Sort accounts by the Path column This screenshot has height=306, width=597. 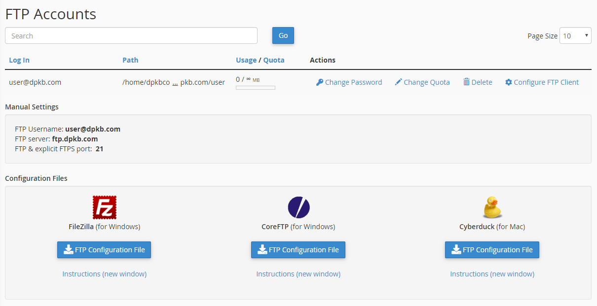[x=130, y=60]
